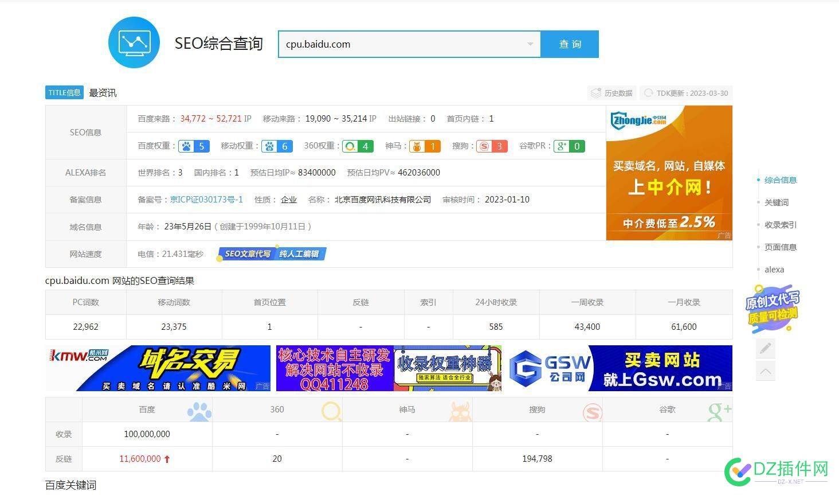Click 一周收录 value 43,400

click(x=587, y=327)
